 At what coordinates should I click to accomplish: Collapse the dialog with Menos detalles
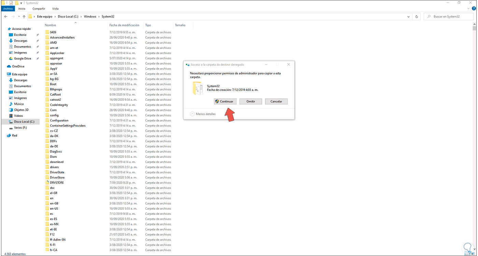click(203, 114)
